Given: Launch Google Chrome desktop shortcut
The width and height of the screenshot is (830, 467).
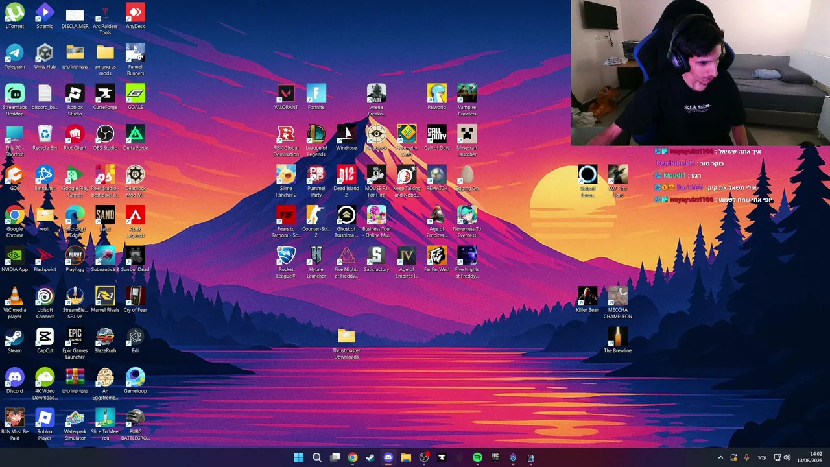Looking at the screenshot, I should [x=14, y=222].
